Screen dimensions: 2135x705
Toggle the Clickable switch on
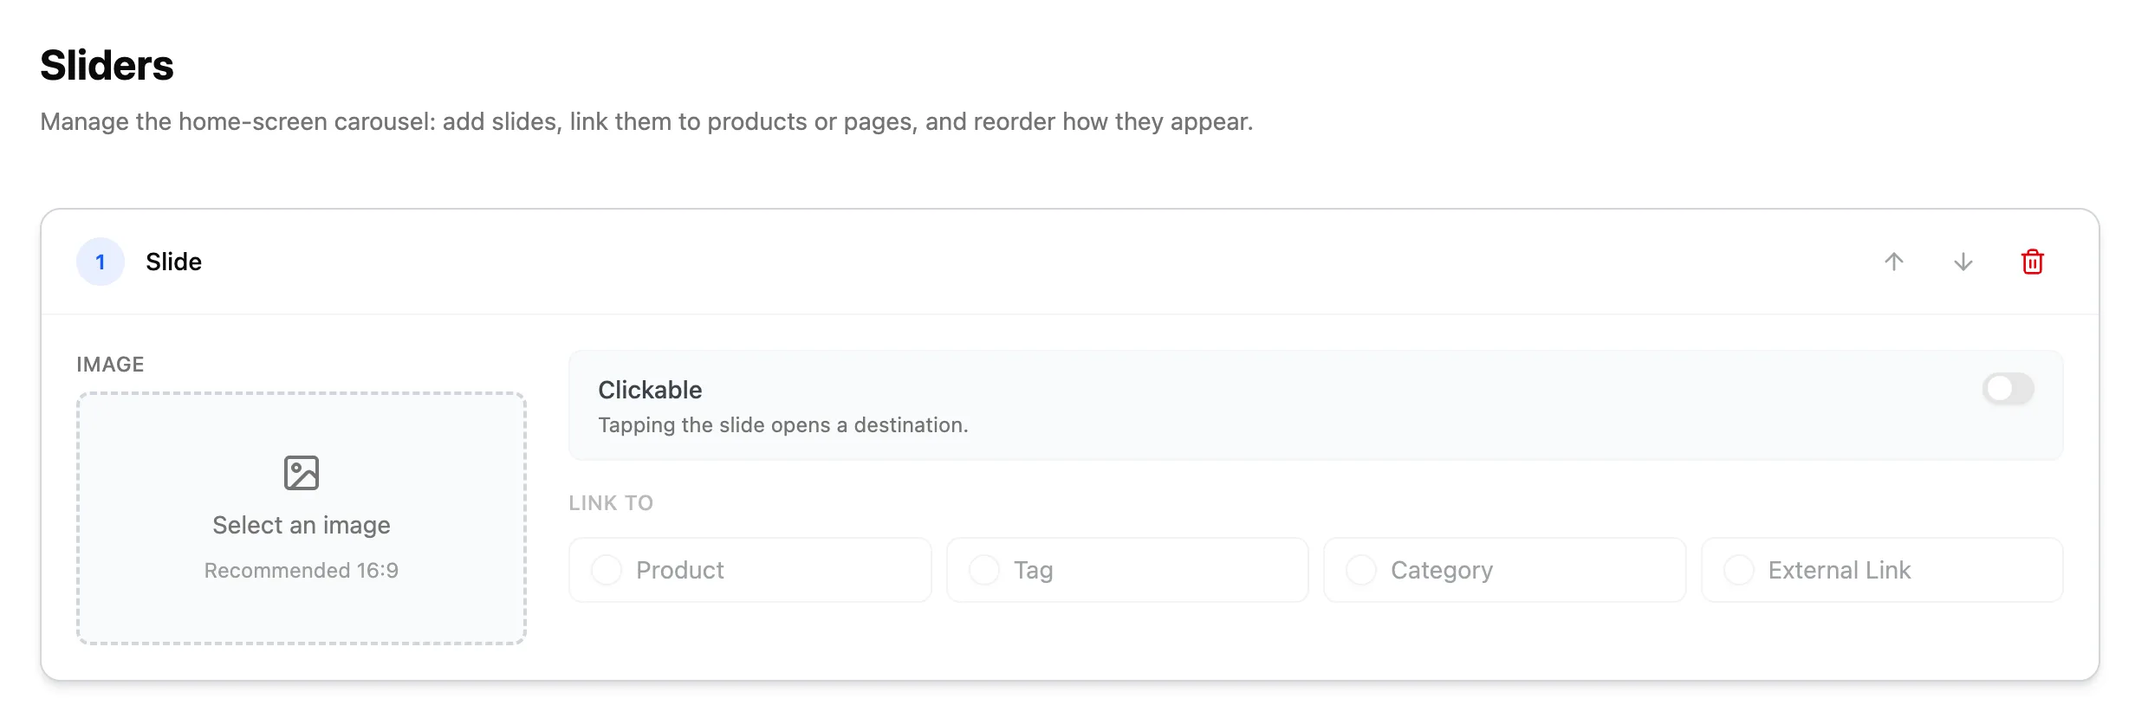click(2008, 389)
